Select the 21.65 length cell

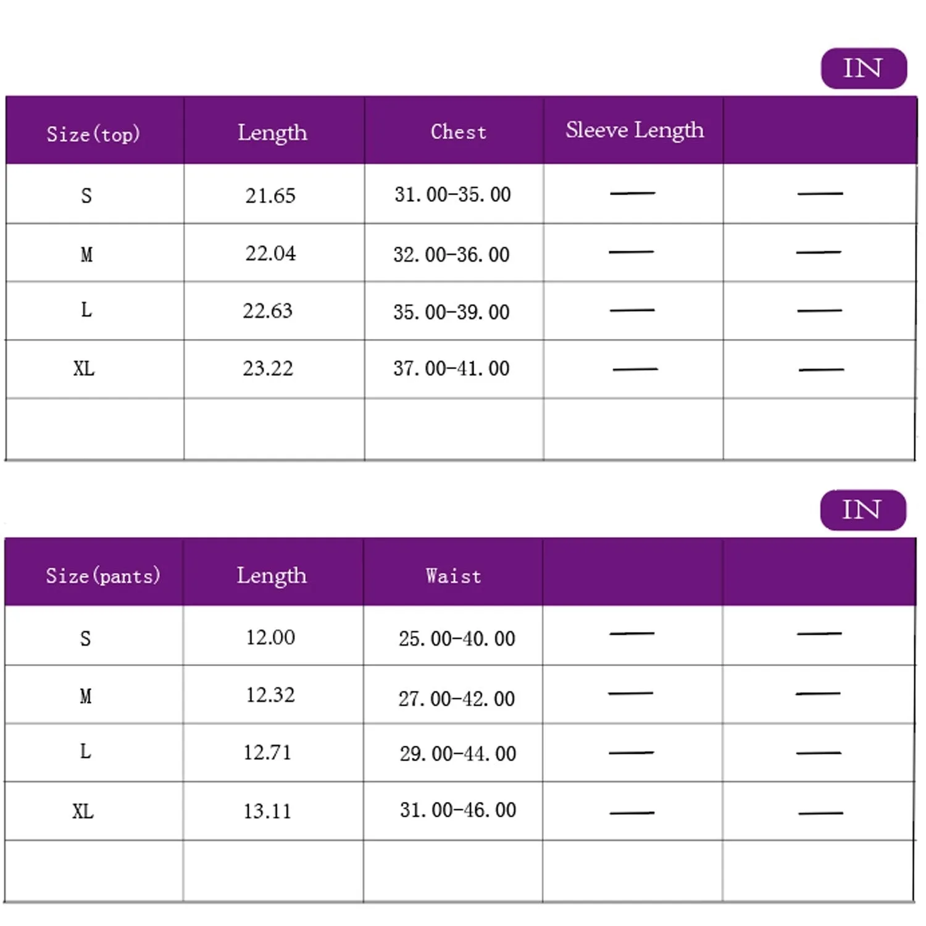[x=270, y=196]
